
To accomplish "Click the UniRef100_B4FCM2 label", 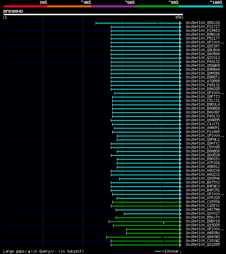I will (203, 190).
